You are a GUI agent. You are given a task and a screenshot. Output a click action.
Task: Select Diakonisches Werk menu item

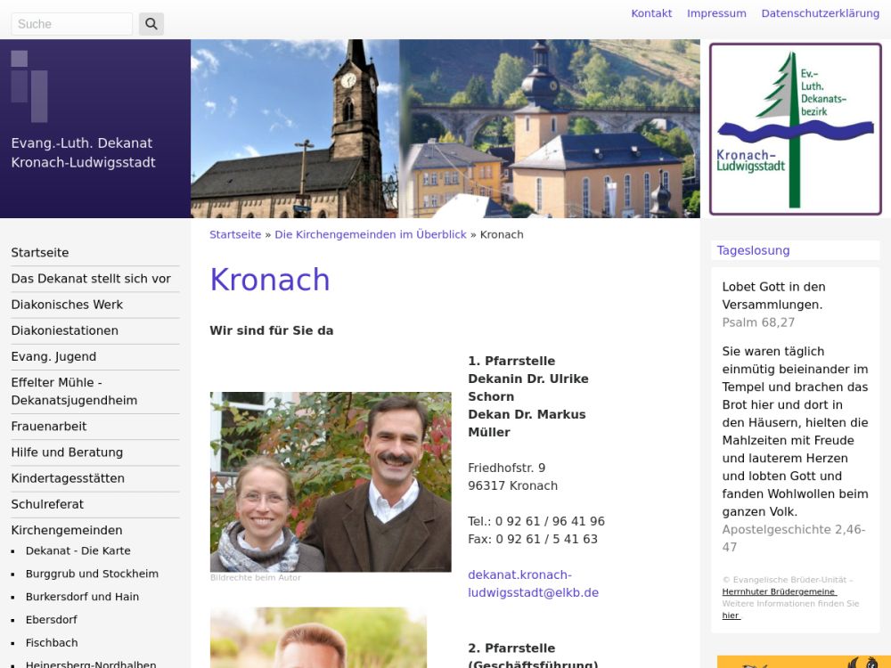point(67,305)
